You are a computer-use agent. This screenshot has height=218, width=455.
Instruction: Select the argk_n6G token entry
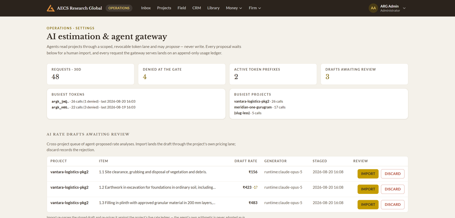click(94, 107)
